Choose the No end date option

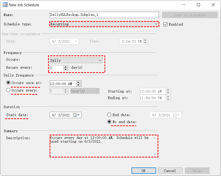[x=109, y=122]
